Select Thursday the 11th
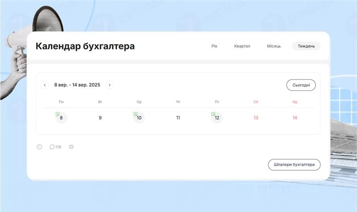This screenshot has width=357, height=212. [178, 118]
